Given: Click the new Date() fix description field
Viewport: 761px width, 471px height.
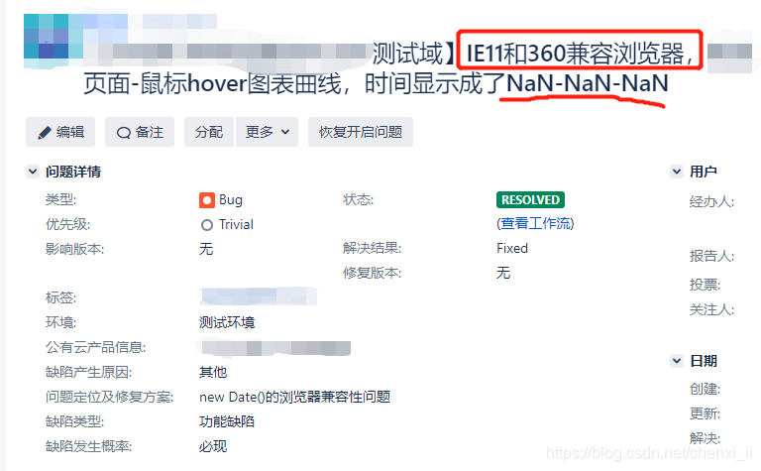Looking at the screenshot, I should pos(294,397).
